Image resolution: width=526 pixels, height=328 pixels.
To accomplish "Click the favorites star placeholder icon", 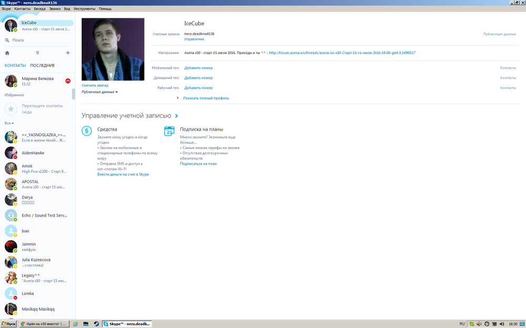I will [11, 109].
